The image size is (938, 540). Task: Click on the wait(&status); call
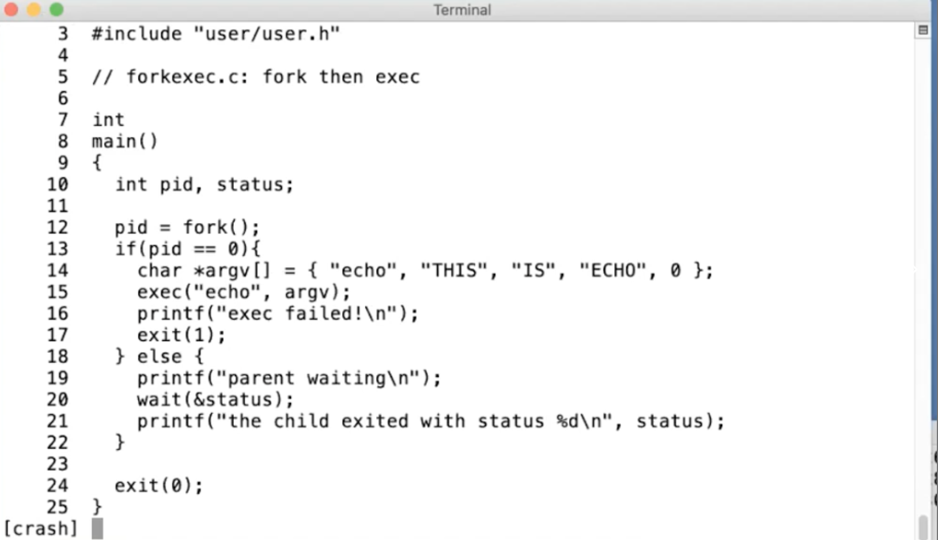215,400
